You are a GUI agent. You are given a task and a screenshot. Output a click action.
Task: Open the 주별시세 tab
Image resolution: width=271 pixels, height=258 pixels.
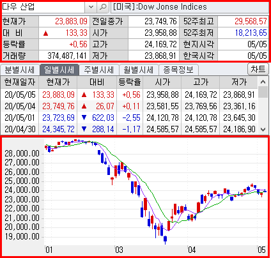click(x=99, y=70)
